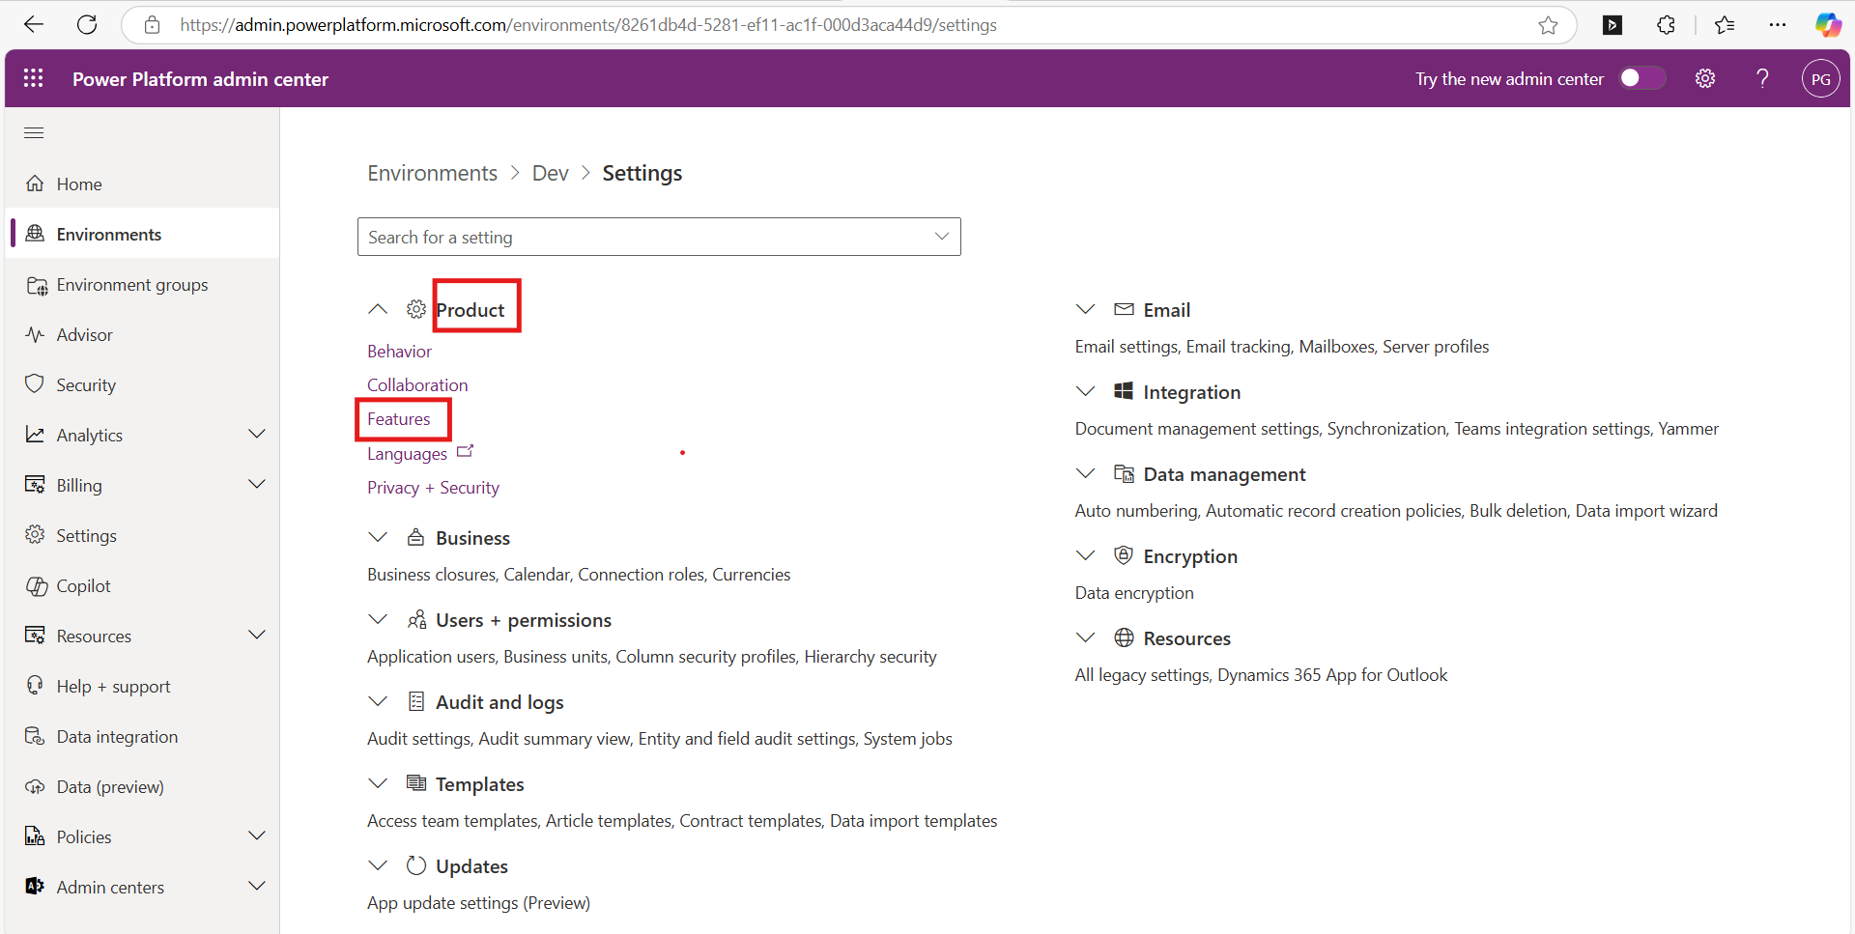Expand the Analytics navigation group
1855x934 pixels.
click(x=256, y=435)
